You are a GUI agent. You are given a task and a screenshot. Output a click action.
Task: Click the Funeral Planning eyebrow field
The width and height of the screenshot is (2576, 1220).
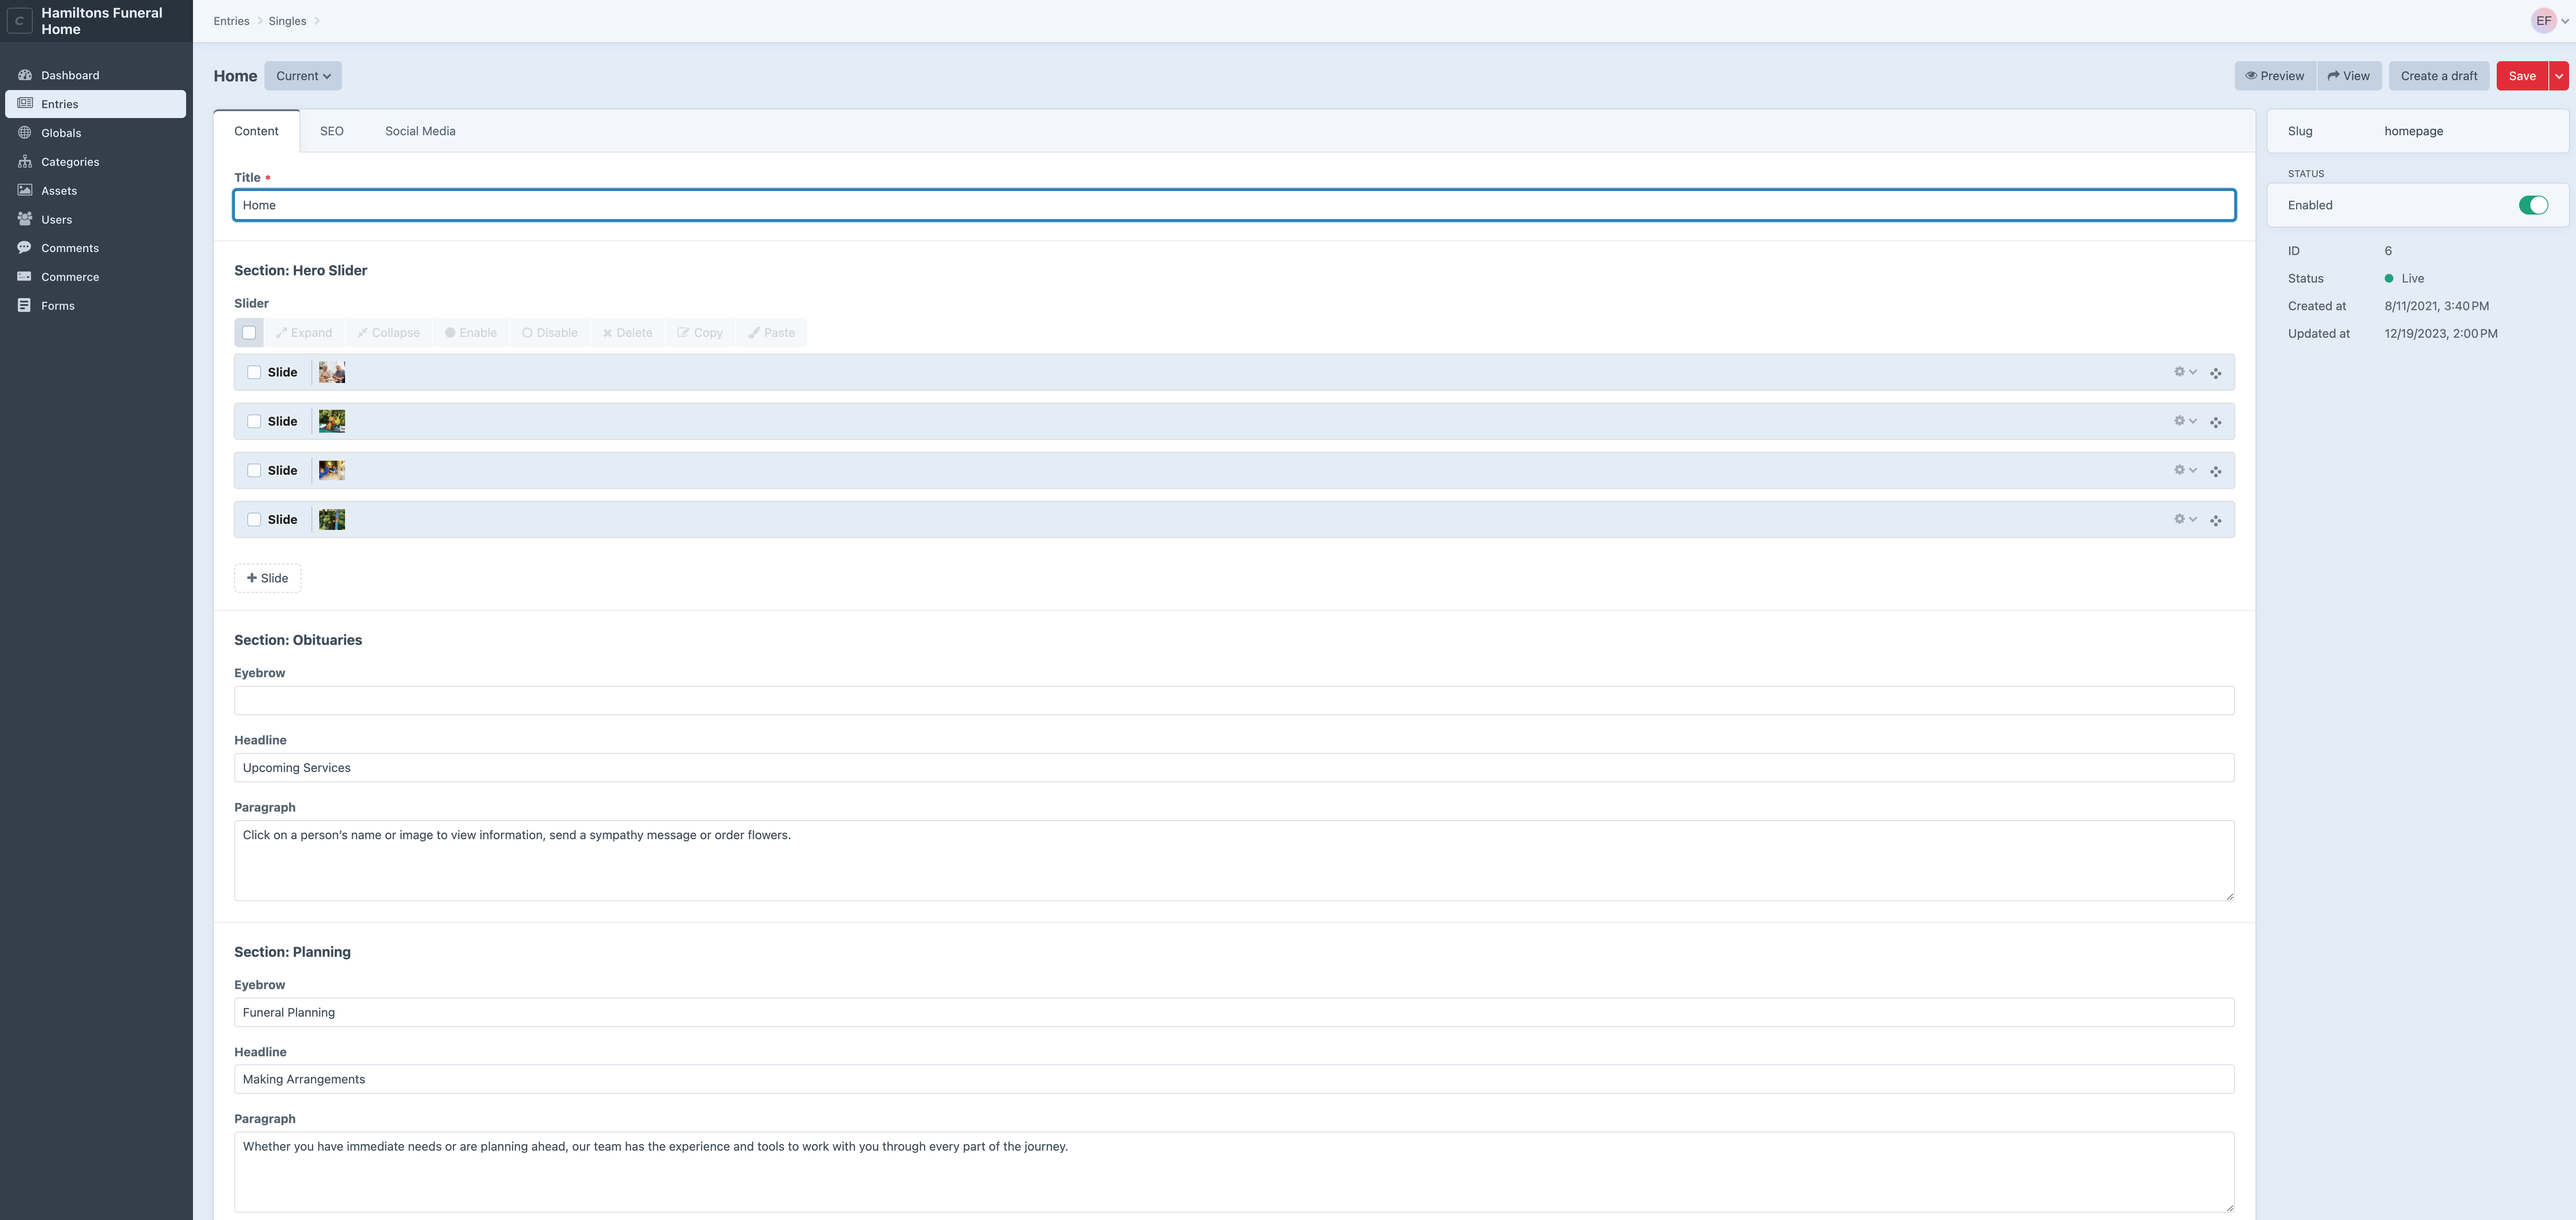click(1234, 1012)
